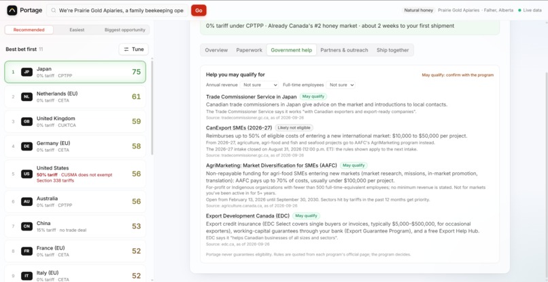Click the search magnifier icon
The width and height of the screenshot is (548, 282).
pyautogui.click(x=54, y=10)
